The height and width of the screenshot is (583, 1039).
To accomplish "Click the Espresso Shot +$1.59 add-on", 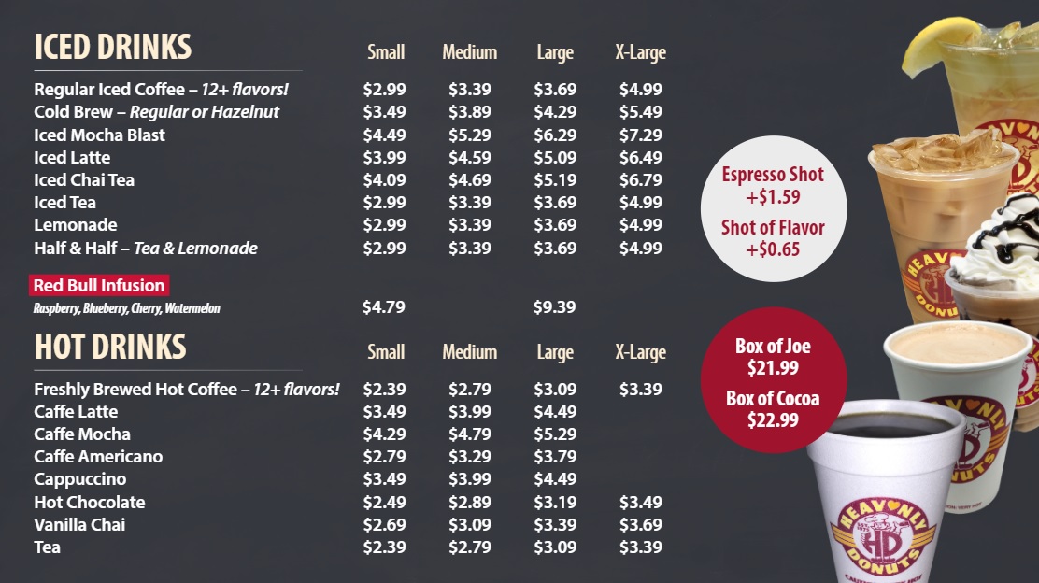I will coord(773,185).
